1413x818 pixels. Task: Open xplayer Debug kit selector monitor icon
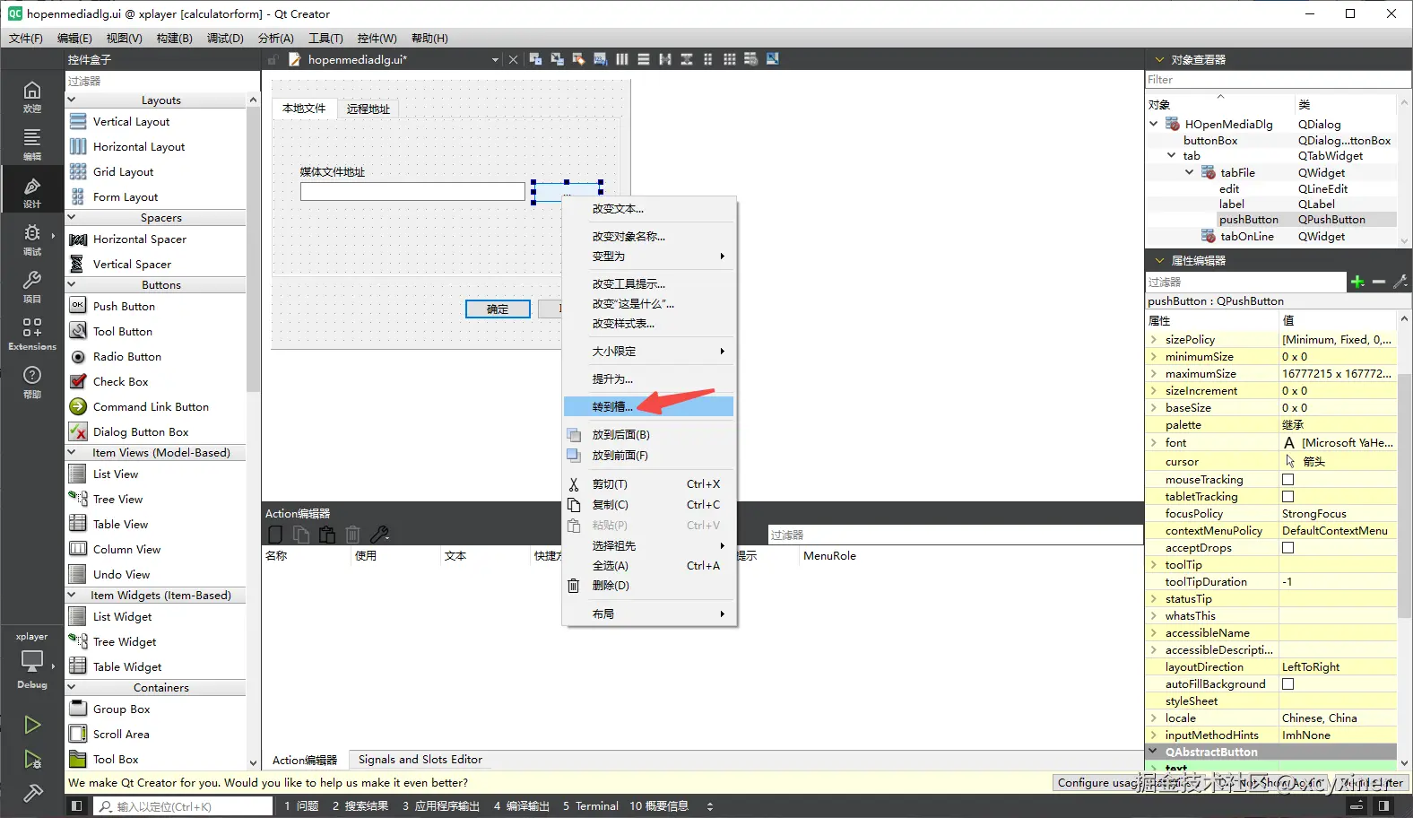[32, 662]
